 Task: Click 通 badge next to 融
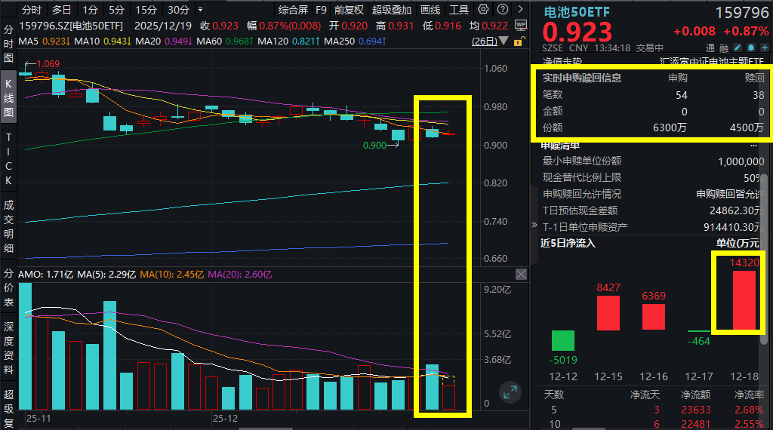710,48
